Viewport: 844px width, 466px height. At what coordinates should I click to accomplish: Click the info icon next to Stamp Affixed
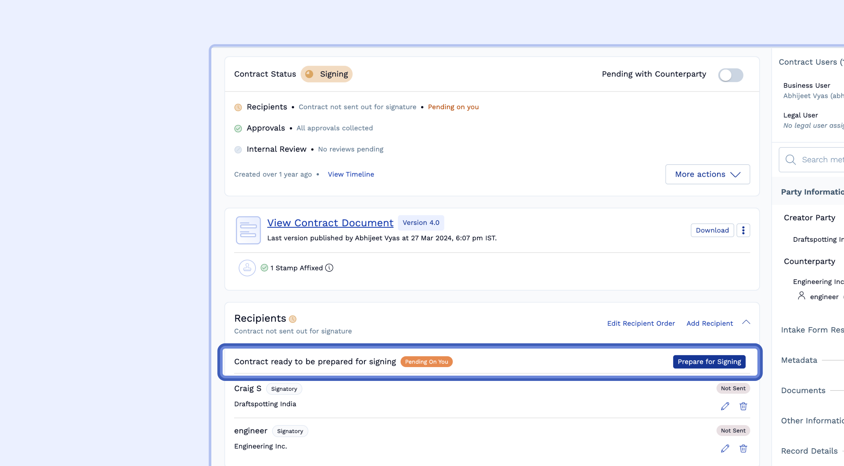pos(329,268)
